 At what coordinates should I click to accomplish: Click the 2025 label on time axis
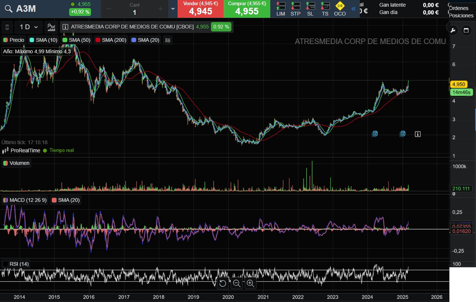(402, 297)
